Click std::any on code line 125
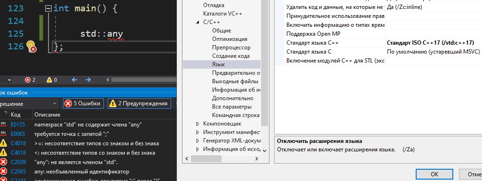 pos(102,34)
